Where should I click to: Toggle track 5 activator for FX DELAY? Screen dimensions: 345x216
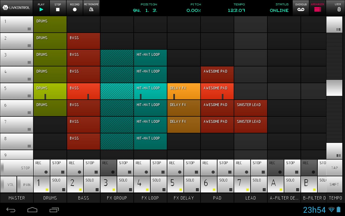coord(175,184)
